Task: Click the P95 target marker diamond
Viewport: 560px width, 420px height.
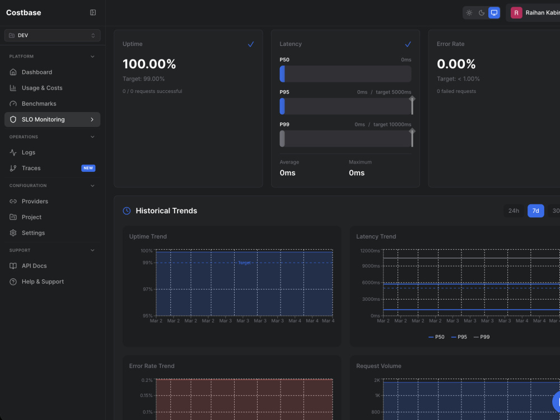Action: click(x=412, y=99)
